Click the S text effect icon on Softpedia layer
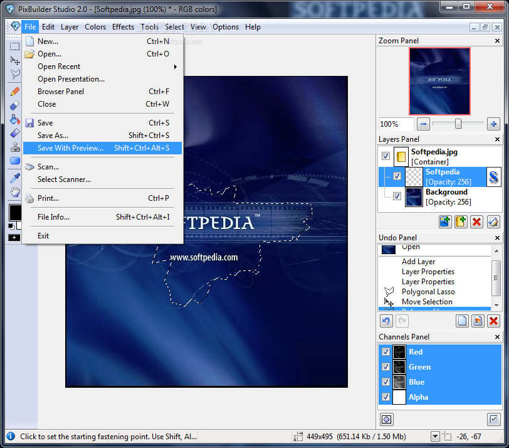 (x=493, y=177)
